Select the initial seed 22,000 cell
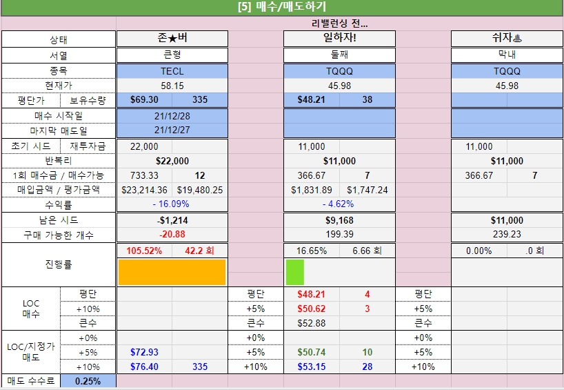The height and width of the screenshot is (390, 564). (x=145, y=146)
